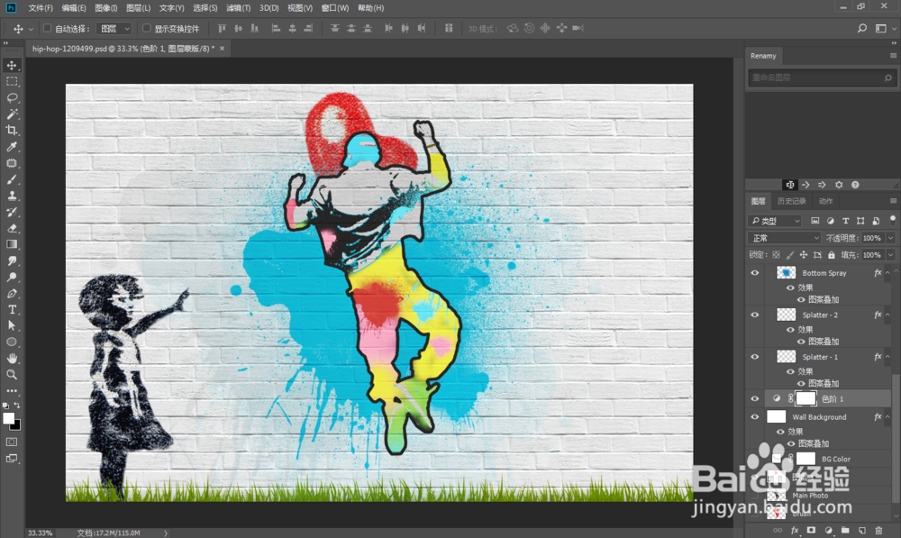Open the blend mode 正常 dropdown
This screenshot has height=538, width=901.
click(784, 238)
